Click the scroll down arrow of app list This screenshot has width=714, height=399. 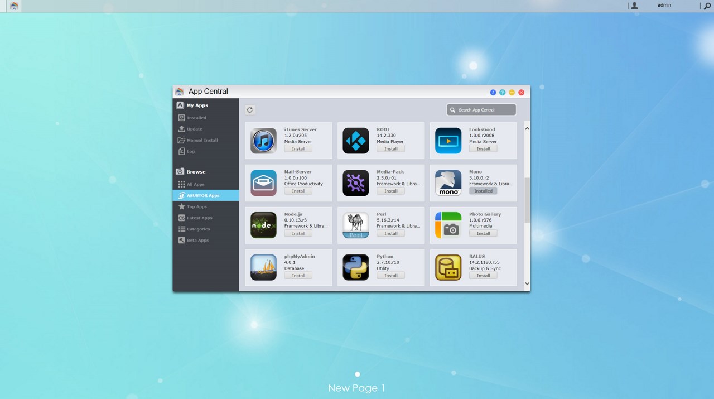click(527, 283)
